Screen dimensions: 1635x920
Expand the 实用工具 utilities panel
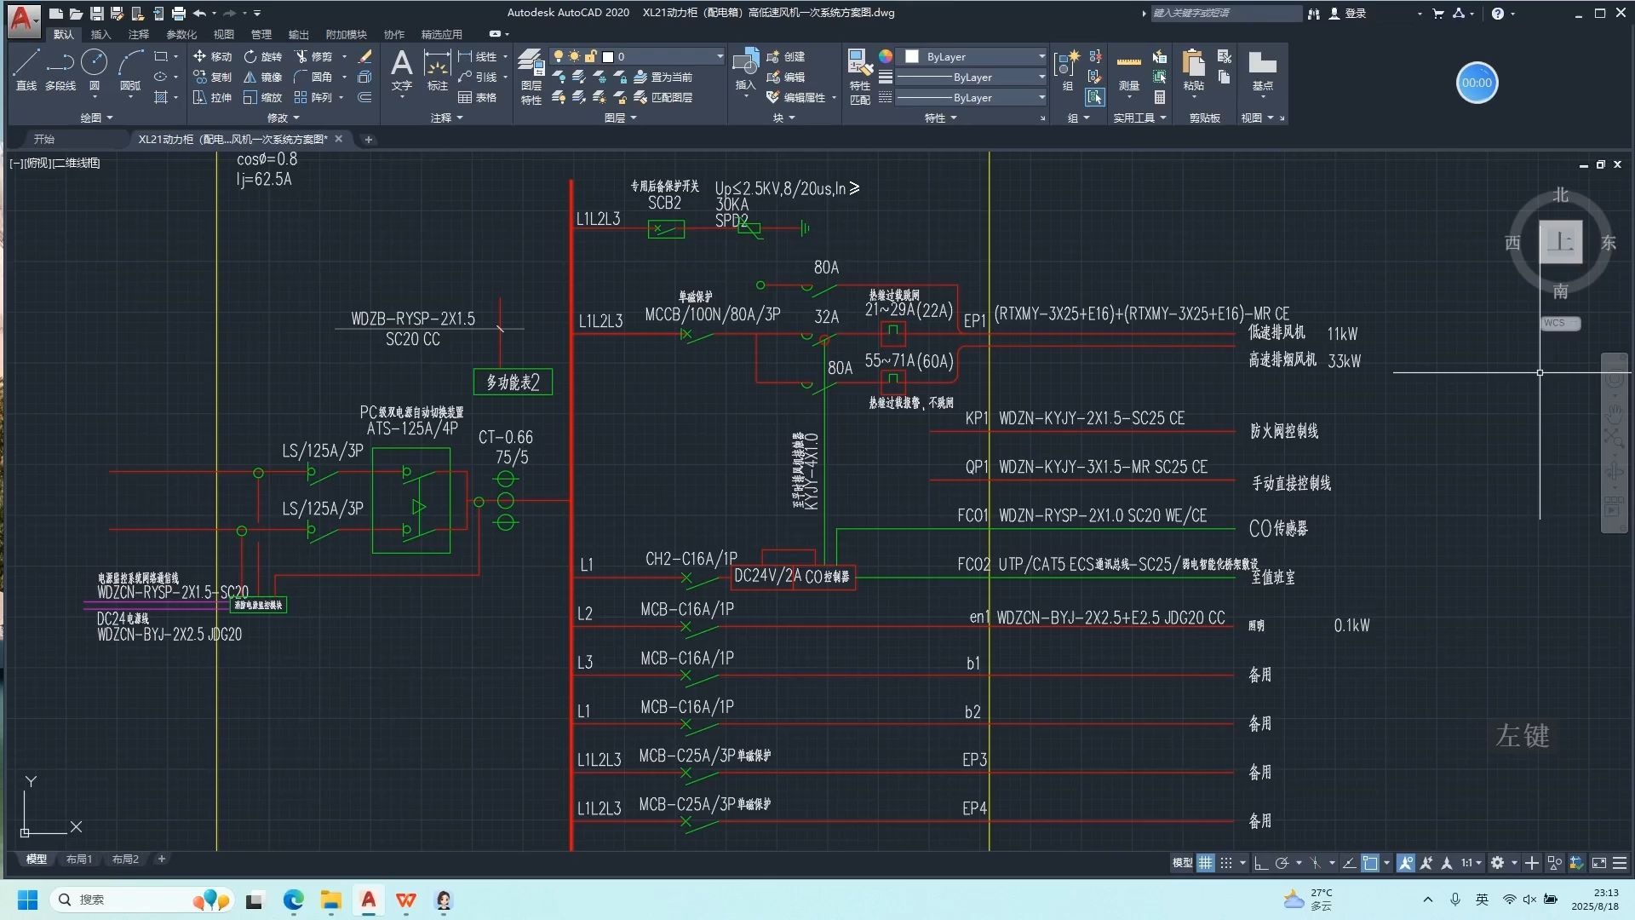[x=1139, y=118]
